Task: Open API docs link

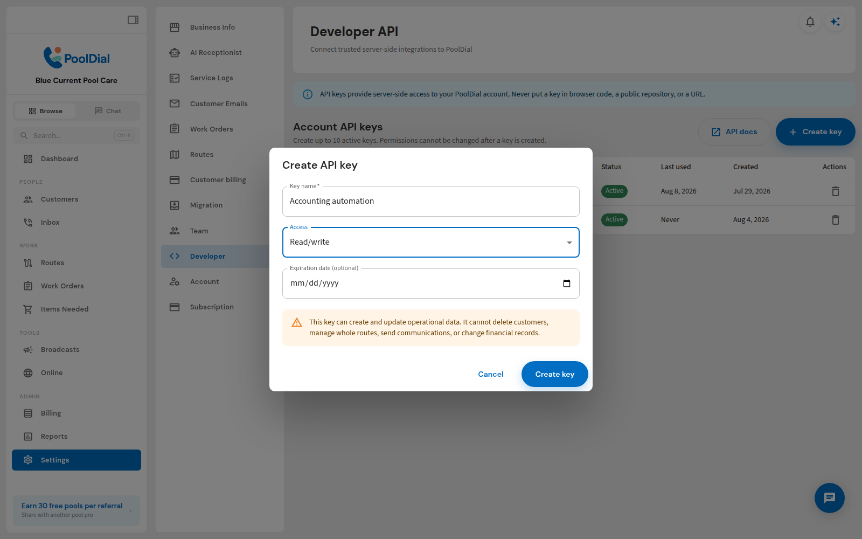Action: pyautogui.click(x=734, y=132)
